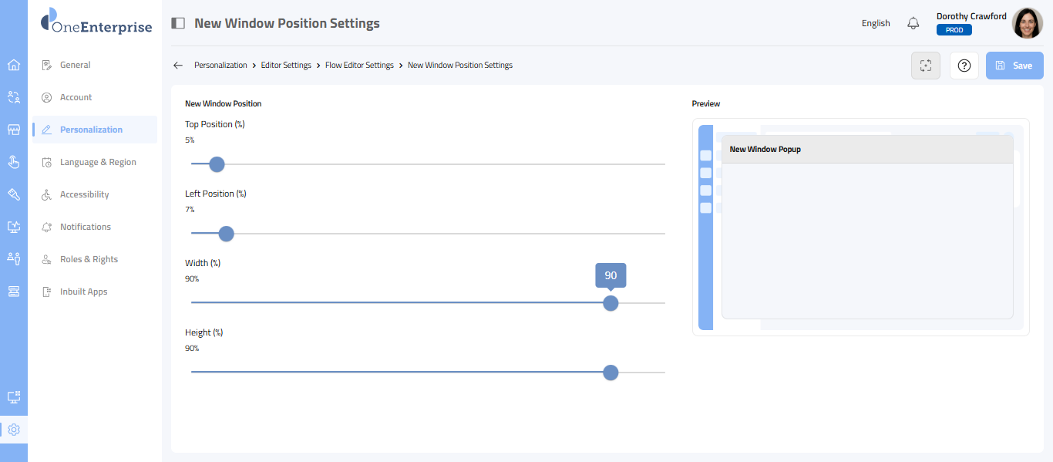This screenshot has height=462, width=1053.
Task: Open Dorothy Crawford's profile avatar menu
Action: (x=1027, y=23)
